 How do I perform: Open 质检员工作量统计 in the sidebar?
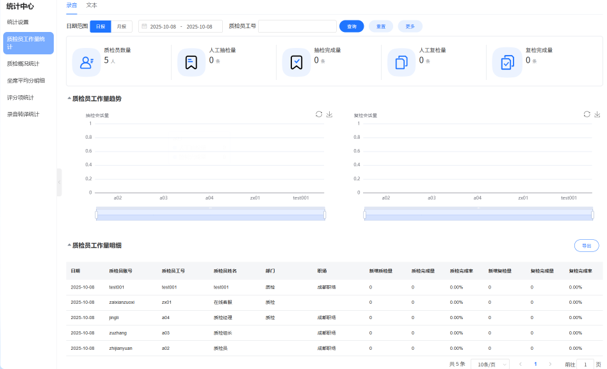tap(28, 43)
